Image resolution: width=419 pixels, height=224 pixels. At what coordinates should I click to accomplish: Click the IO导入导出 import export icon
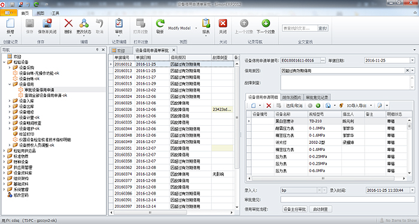[x=341, y=105]
